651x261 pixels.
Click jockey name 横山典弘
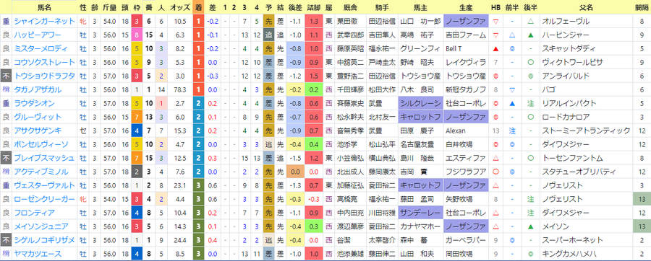point(381,158)
